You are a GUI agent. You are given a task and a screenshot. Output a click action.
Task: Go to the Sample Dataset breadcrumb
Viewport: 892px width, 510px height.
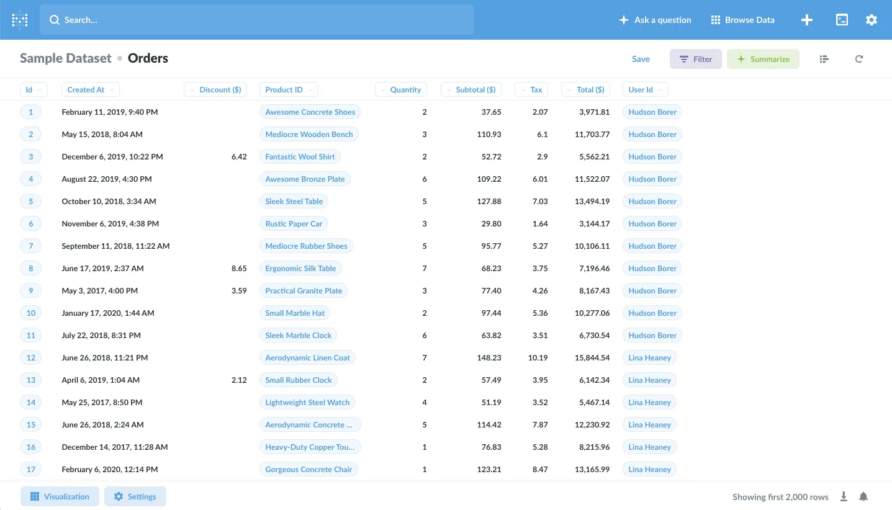tap(66, 58)
